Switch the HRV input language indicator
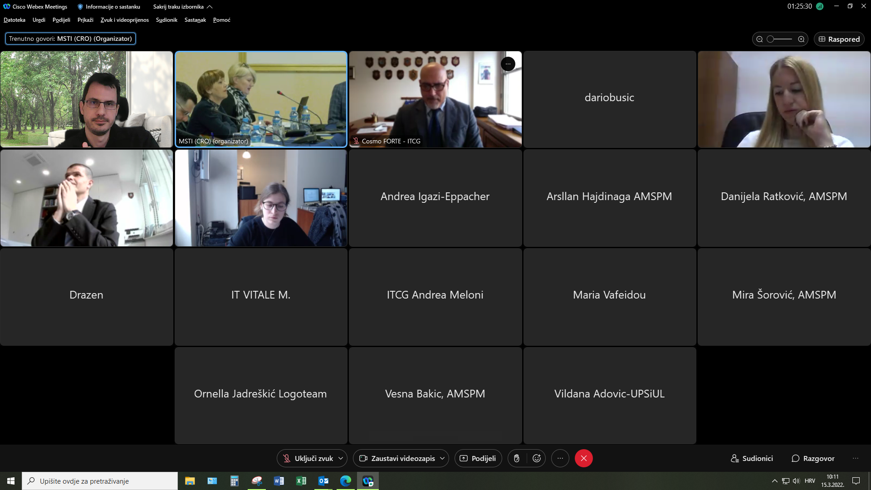The width and height of the screenshot is (871, 490). (810, 481)
